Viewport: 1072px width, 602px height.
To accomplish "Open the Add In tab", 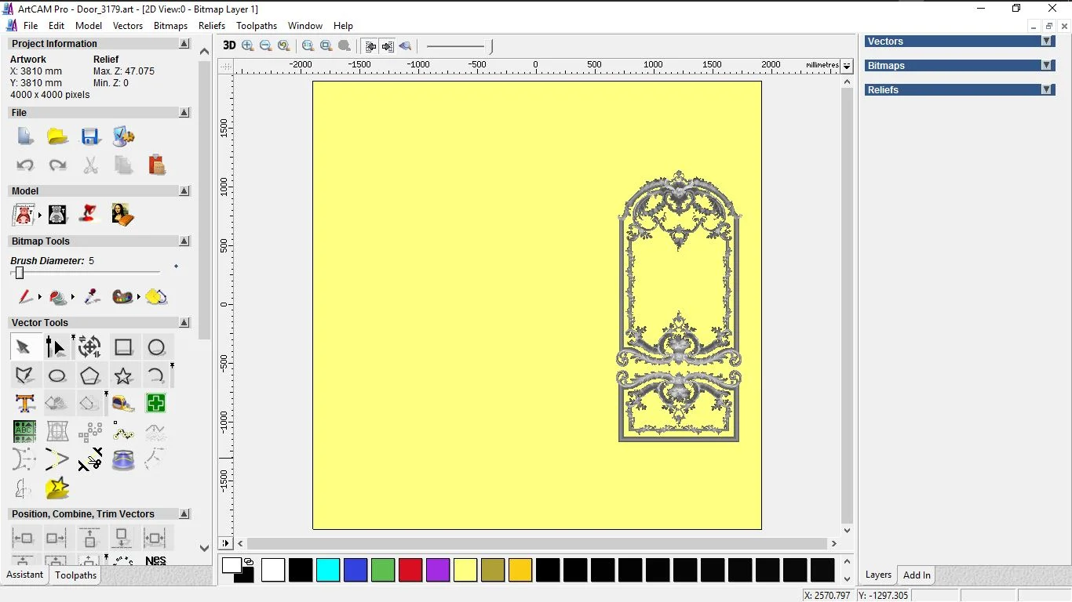I will coord(917,575).
